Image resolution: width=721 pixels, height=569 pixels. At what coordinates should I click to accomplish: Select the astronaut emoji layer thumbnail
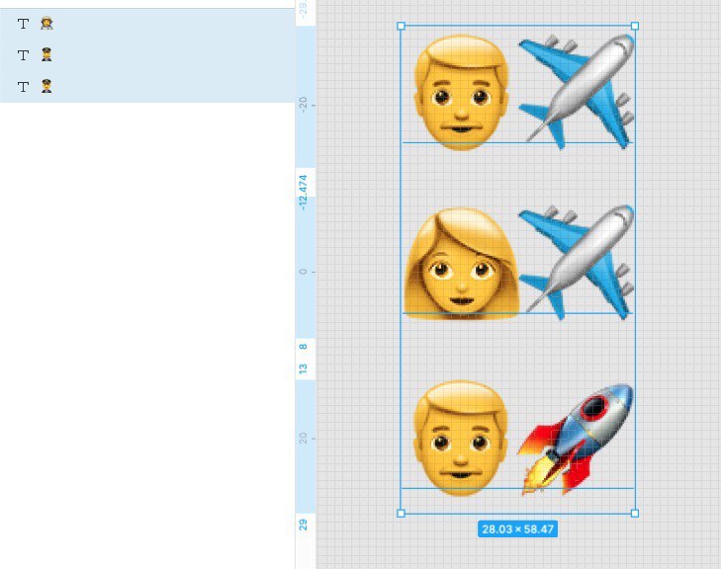(46, 23)
